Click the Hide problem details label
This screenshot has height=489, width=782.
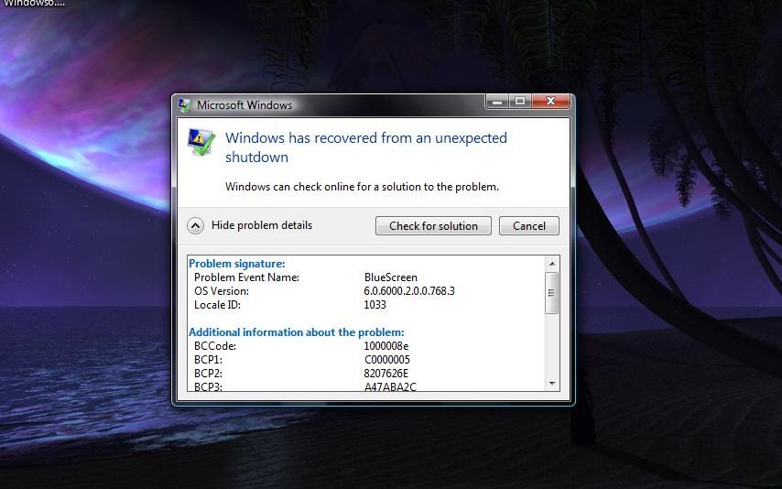pyautogui.click(x=262, y=225)
